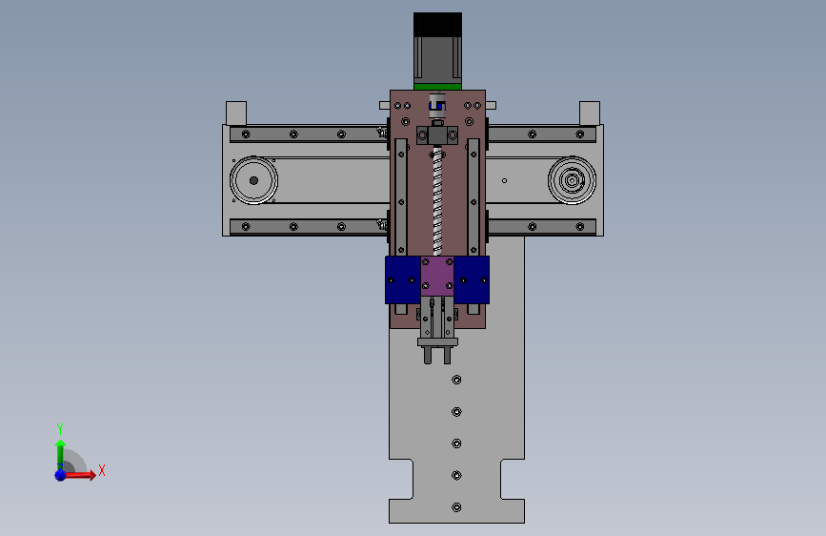Select the right timing belt pulley
Image resolution: width=826 pixels, height=536 pixels.
click(x=572, y=180)
